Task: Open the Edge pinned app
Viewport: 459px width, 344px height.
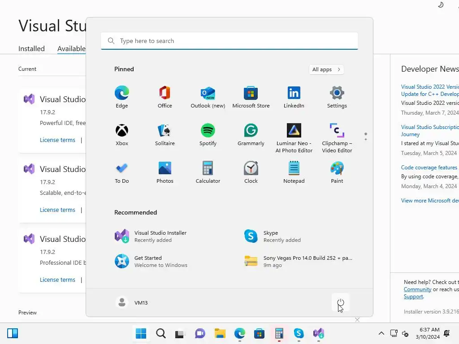Action: tap(122, 97)
